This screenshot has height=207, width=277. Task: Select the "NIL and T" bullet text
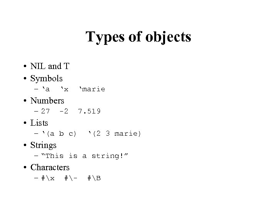click(x=50, y=66)
